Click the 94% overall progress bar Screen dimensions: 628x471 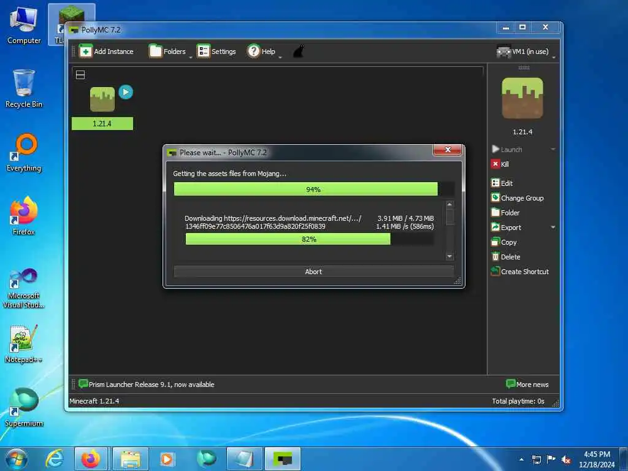[x=313, y=189]
